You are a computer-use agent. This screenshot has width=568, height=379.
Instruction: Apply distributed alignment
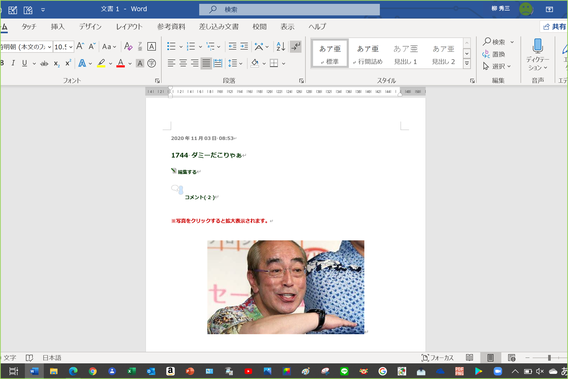click(x=218, y=63)
